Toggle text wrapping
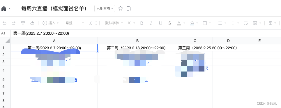The width and height of the screenshot is (281, 108). [x=246, y=23]
